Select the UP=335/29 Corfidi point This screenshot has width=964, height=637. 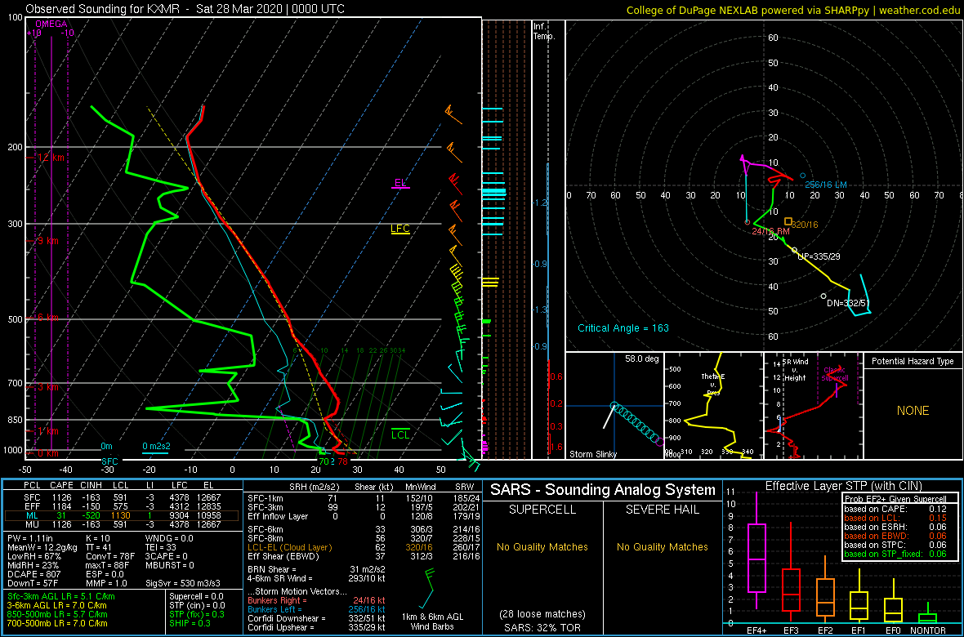(794, 250)
